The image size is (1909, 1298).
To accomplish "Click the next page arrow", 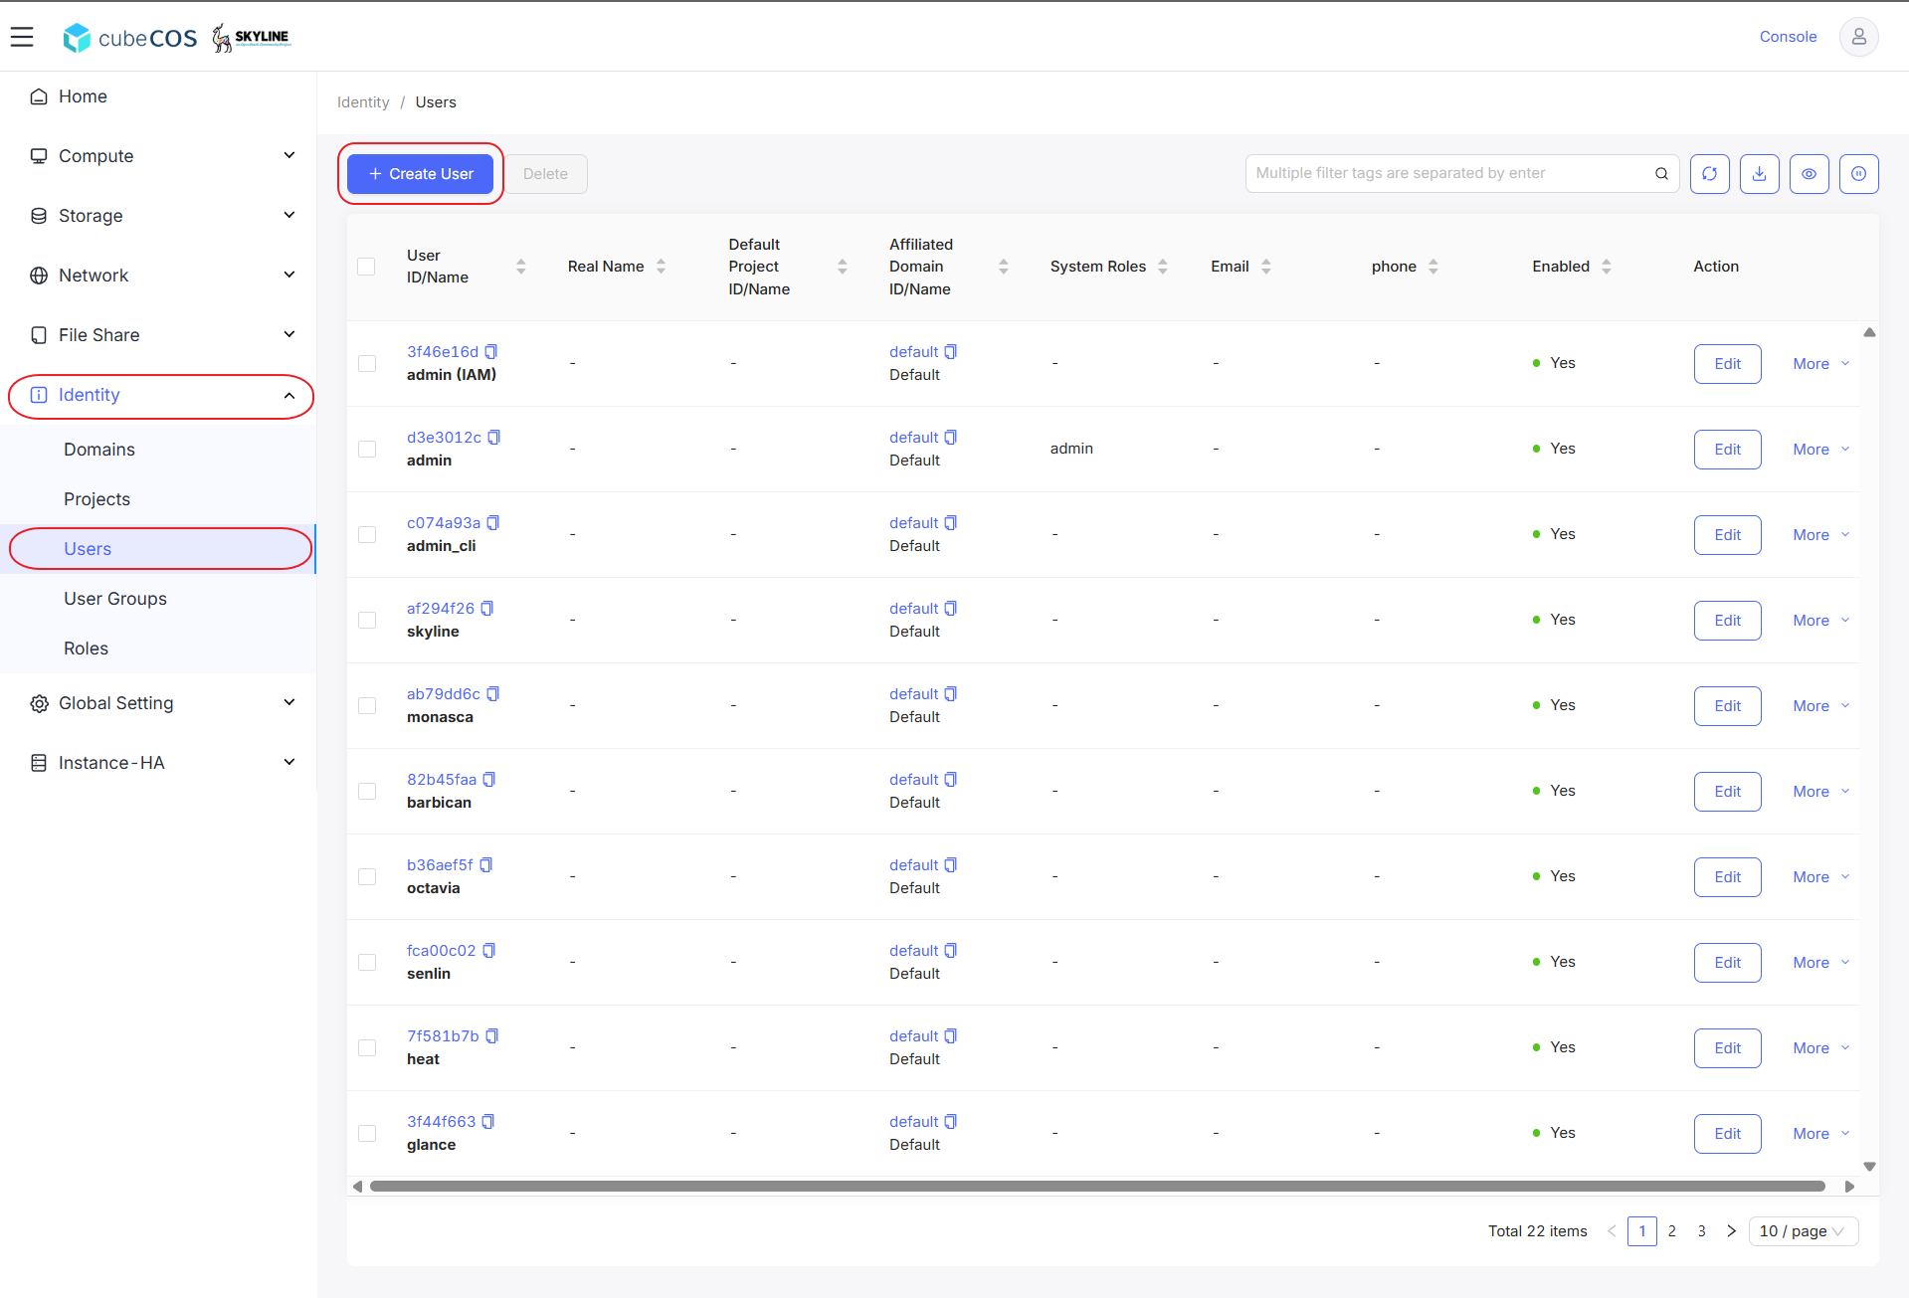I will pyautogui.click(x=1731, y=1231).
